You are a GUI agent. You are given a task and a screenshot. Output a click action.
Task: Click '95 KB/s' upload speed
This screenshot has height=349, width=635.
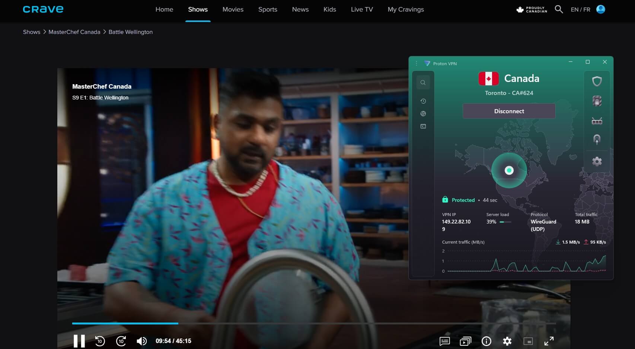click(598, 242)
